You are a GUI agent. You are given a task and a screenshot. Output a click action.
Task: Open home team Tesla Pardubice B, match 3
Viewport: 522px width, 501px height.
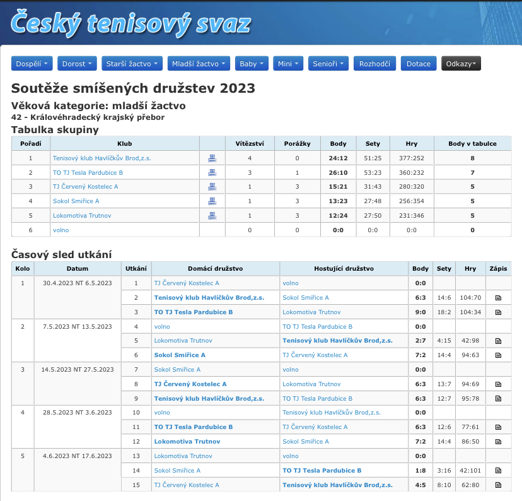click(194, 312)
